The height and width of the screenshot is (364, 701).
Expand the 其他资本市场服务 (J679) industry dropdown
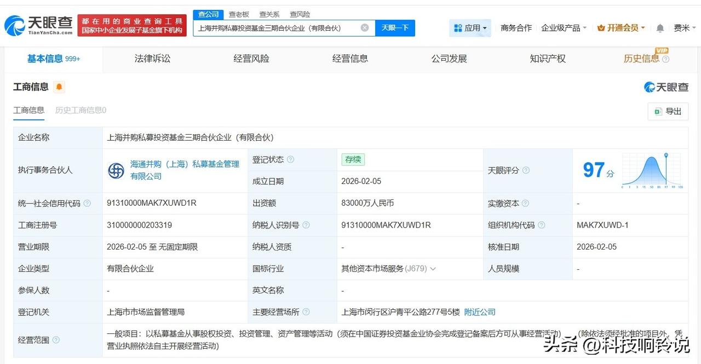click(x=433, y=268)
